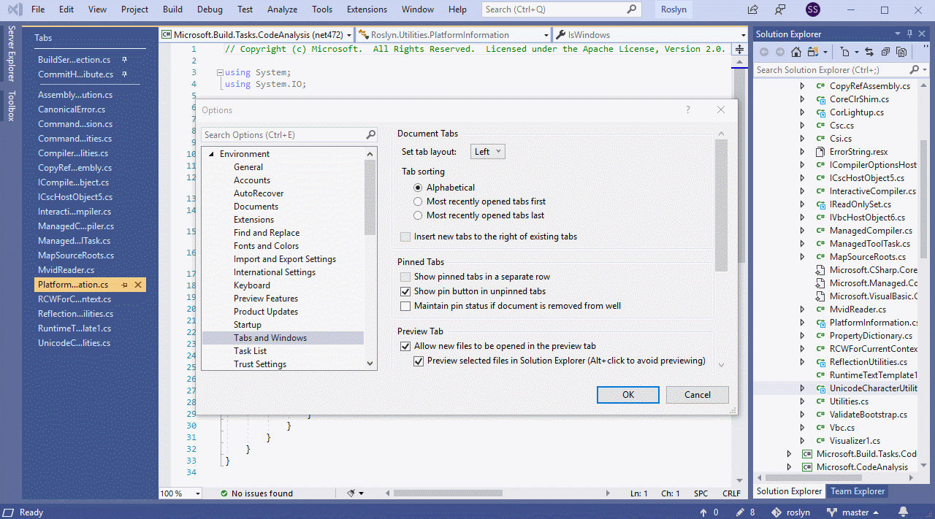Click the notifications bell in status bar

pos(903,512)
